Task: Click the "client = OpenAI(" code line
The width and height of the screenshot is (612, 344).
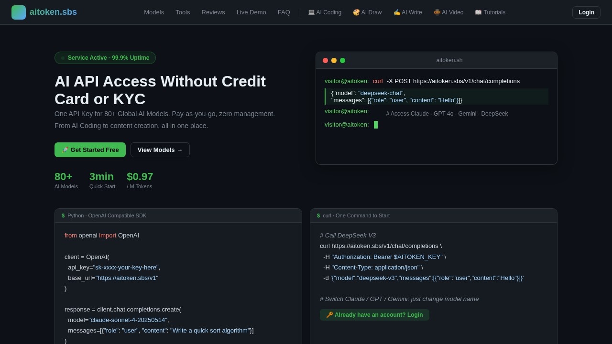Action: [87, 257]
